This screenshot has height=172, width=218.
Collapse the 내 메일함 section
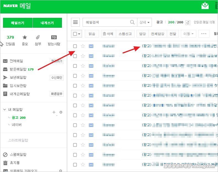click(5, 109)
